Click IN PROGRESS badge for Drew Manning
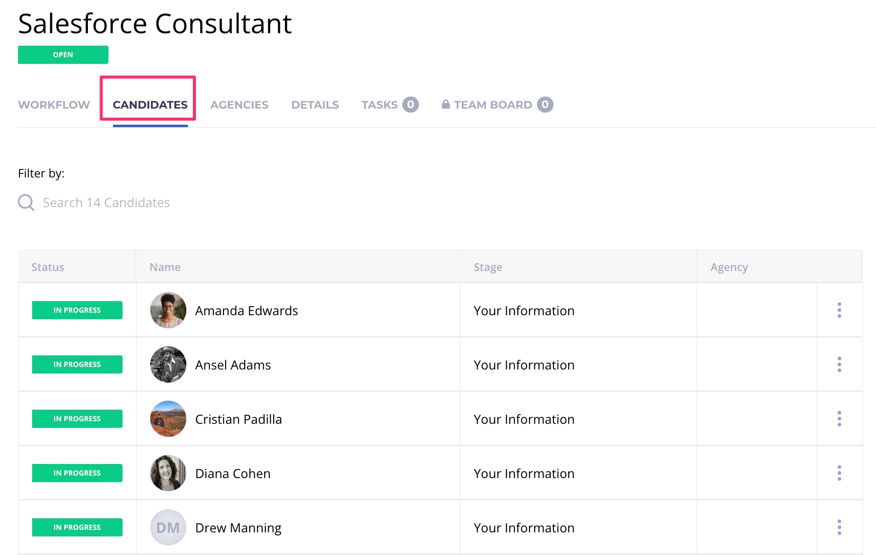Image resolution: width=876 pixels, height=555 pixels. tap(77, 527)
